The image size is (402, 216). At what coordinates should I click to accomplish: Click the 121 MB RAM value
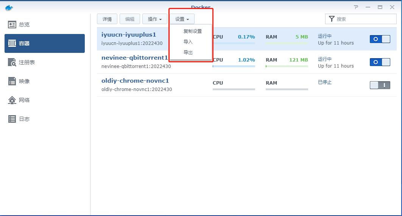(x=299, y=60)
